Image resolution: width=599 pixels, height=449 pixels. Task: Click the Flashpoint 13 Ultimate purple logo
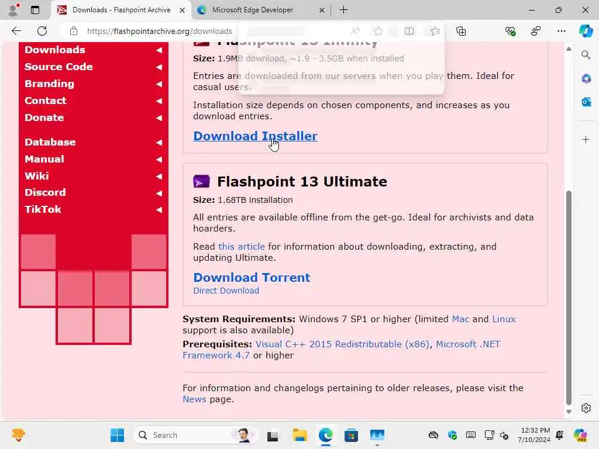201,181
